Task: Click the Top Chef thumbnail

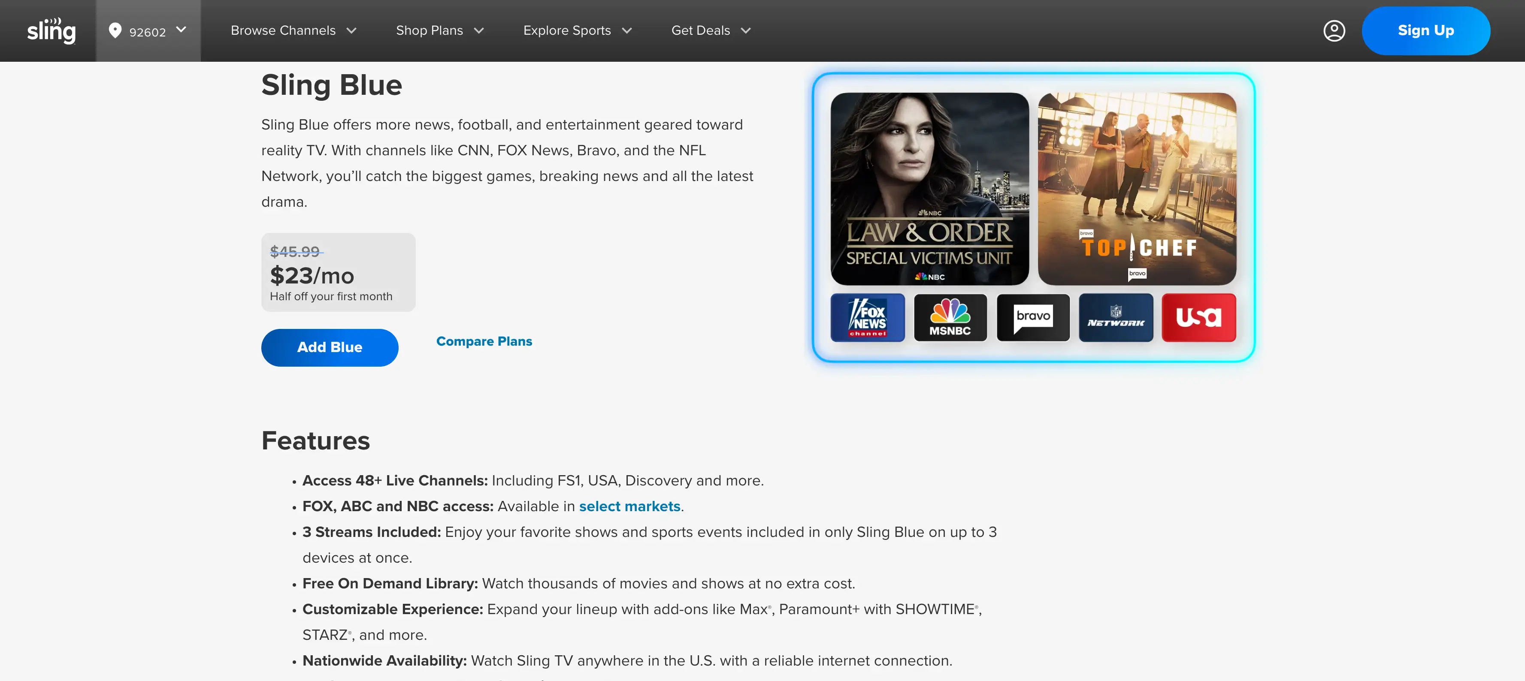Action: pos(1137,189)
